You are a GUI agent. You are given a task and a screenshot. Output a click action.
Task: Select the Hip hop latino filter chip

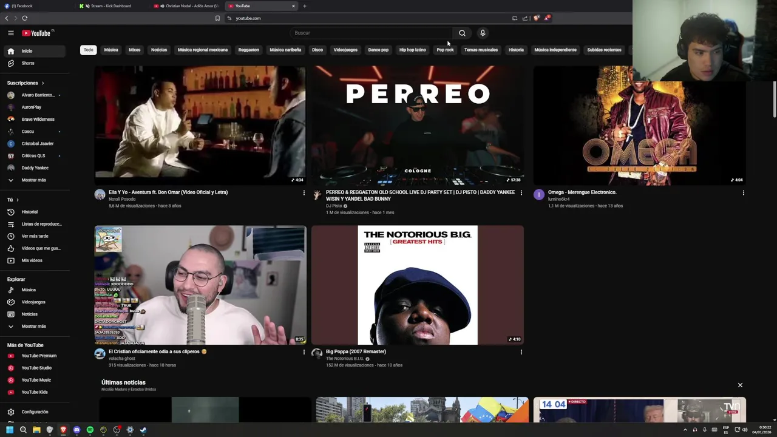point(413,50)
